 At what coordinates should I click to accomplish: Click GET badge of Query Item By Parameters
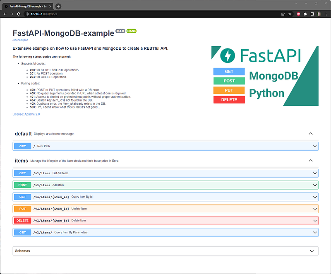(x=23, y=233)
